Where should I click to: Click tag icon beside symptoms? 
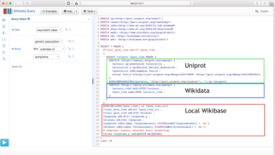[x=69, y=56]
